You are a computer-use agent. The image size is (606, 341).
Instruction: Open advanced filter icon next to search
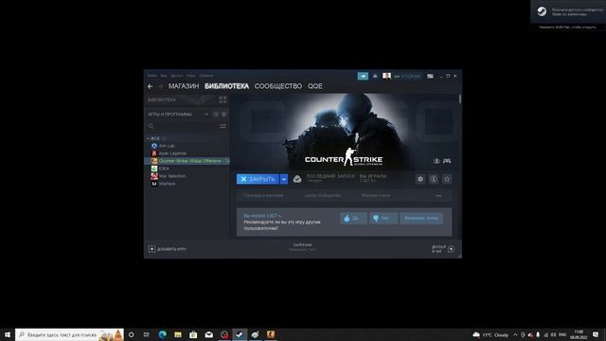coord(223,126)
